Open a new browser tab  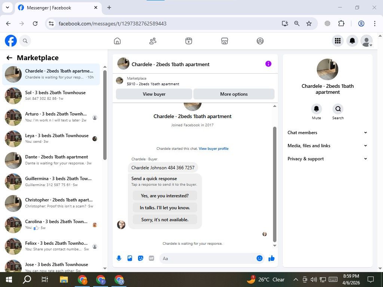[x=109, y=7]
